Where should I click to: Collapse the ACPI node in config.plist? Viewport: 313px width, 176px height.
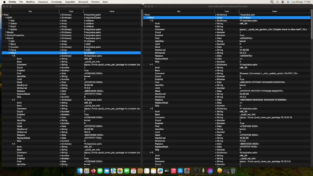pos(6,18)
